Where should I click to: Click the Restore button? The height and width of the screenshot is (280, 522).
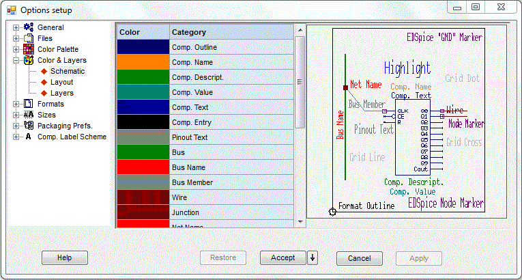pyautogui.click(x=223, y=258)
